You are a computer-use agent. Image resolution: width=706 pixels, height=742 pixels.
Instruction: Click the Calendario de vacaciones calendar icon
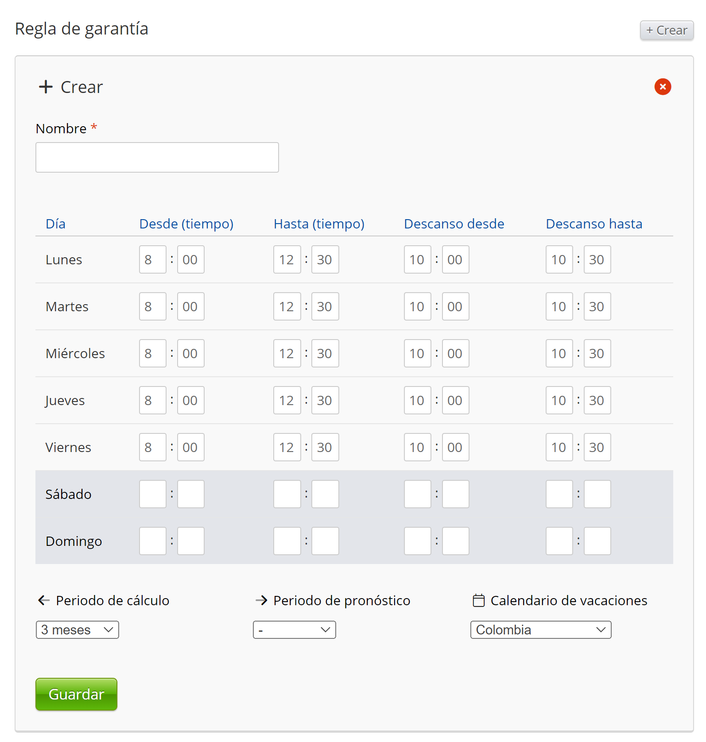[478, 600]
